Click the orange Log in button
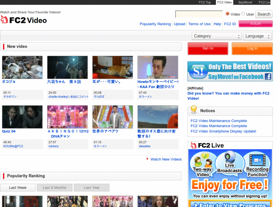The image size is (277, 207). (x=252, y=49)
